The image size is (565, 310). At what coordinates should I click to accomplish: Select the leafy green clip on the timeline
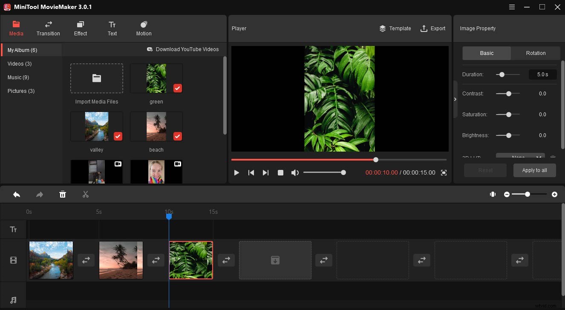point(191,260)
